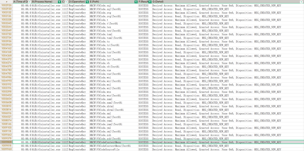Click the select-all corner triangle

6,2
